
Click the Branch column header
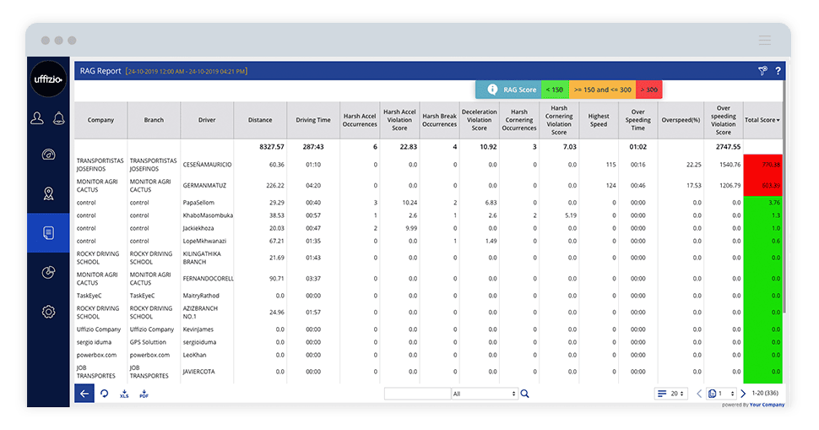(x=154, y=120)
